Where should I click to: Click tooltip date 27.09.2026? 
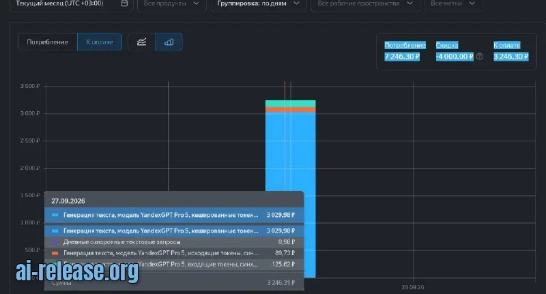[x=68, y=201]
